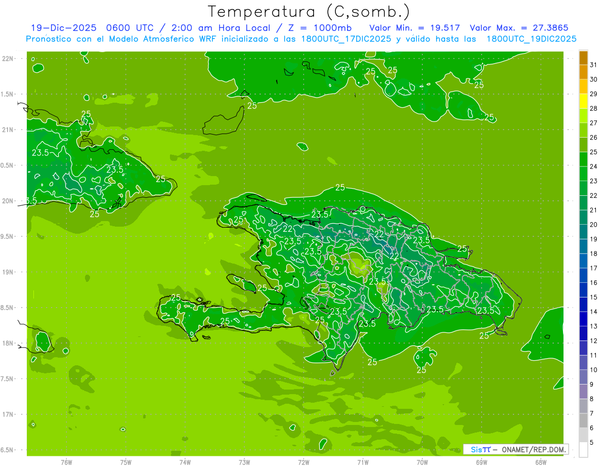Click the '1800UTC_19DIC2025' valid-until timestamp
Image resolution: width=607 pixels, height=469 pixels.
pos(531,39)
